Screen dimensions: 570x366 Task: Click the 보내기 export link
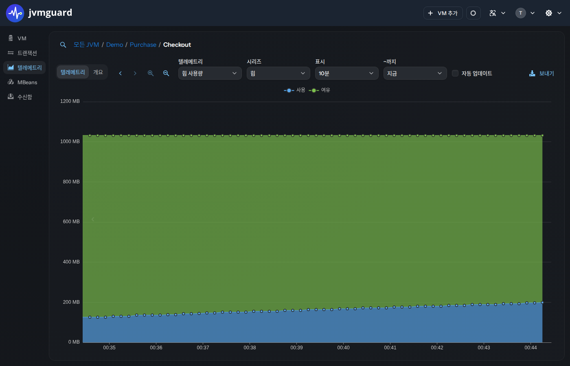coord(541,73)
